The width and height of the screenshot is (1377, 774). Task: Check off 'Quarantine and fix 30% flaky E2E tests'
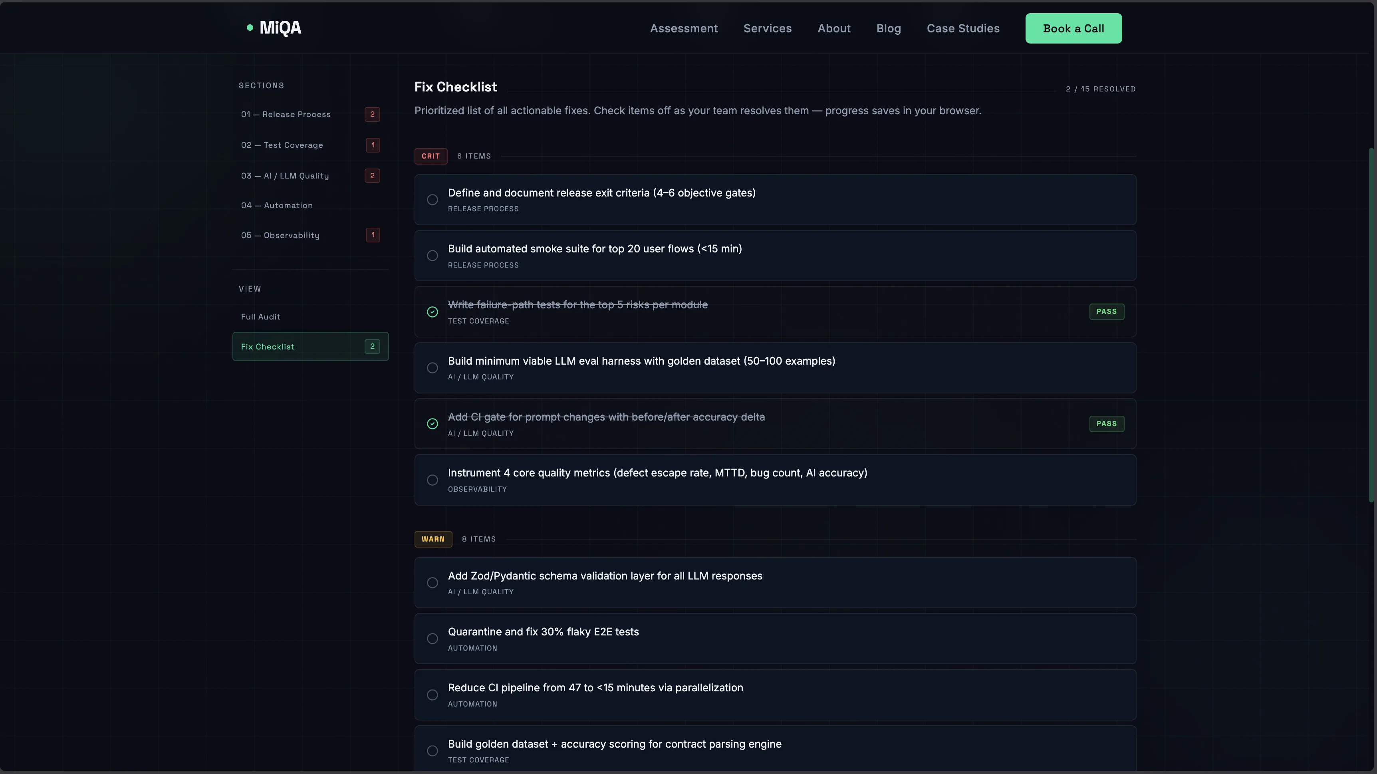pos(433,639)
